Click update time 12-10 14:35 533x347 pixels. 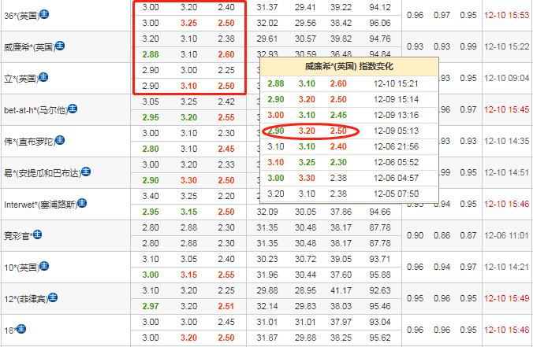[x=506, y=141]
